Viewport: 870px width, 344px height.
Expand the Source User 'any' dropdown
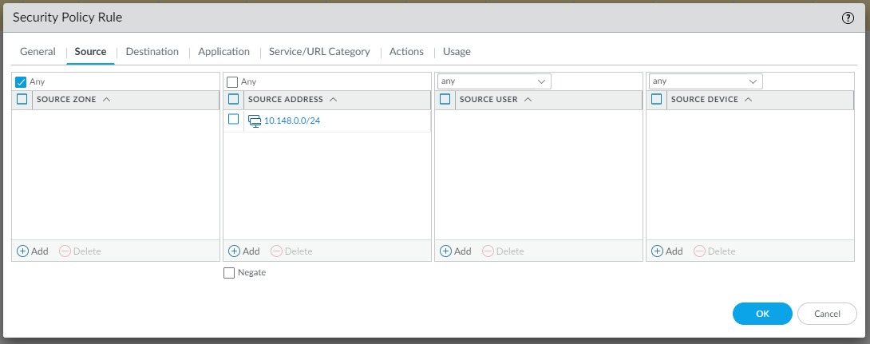541,81
